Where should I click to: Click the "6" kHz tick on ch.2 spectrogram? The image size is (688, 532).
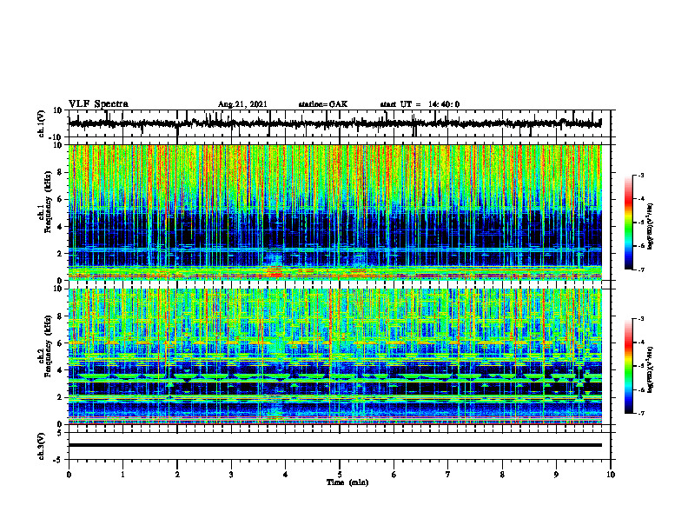pyautogui.click(x=60, y=342)
